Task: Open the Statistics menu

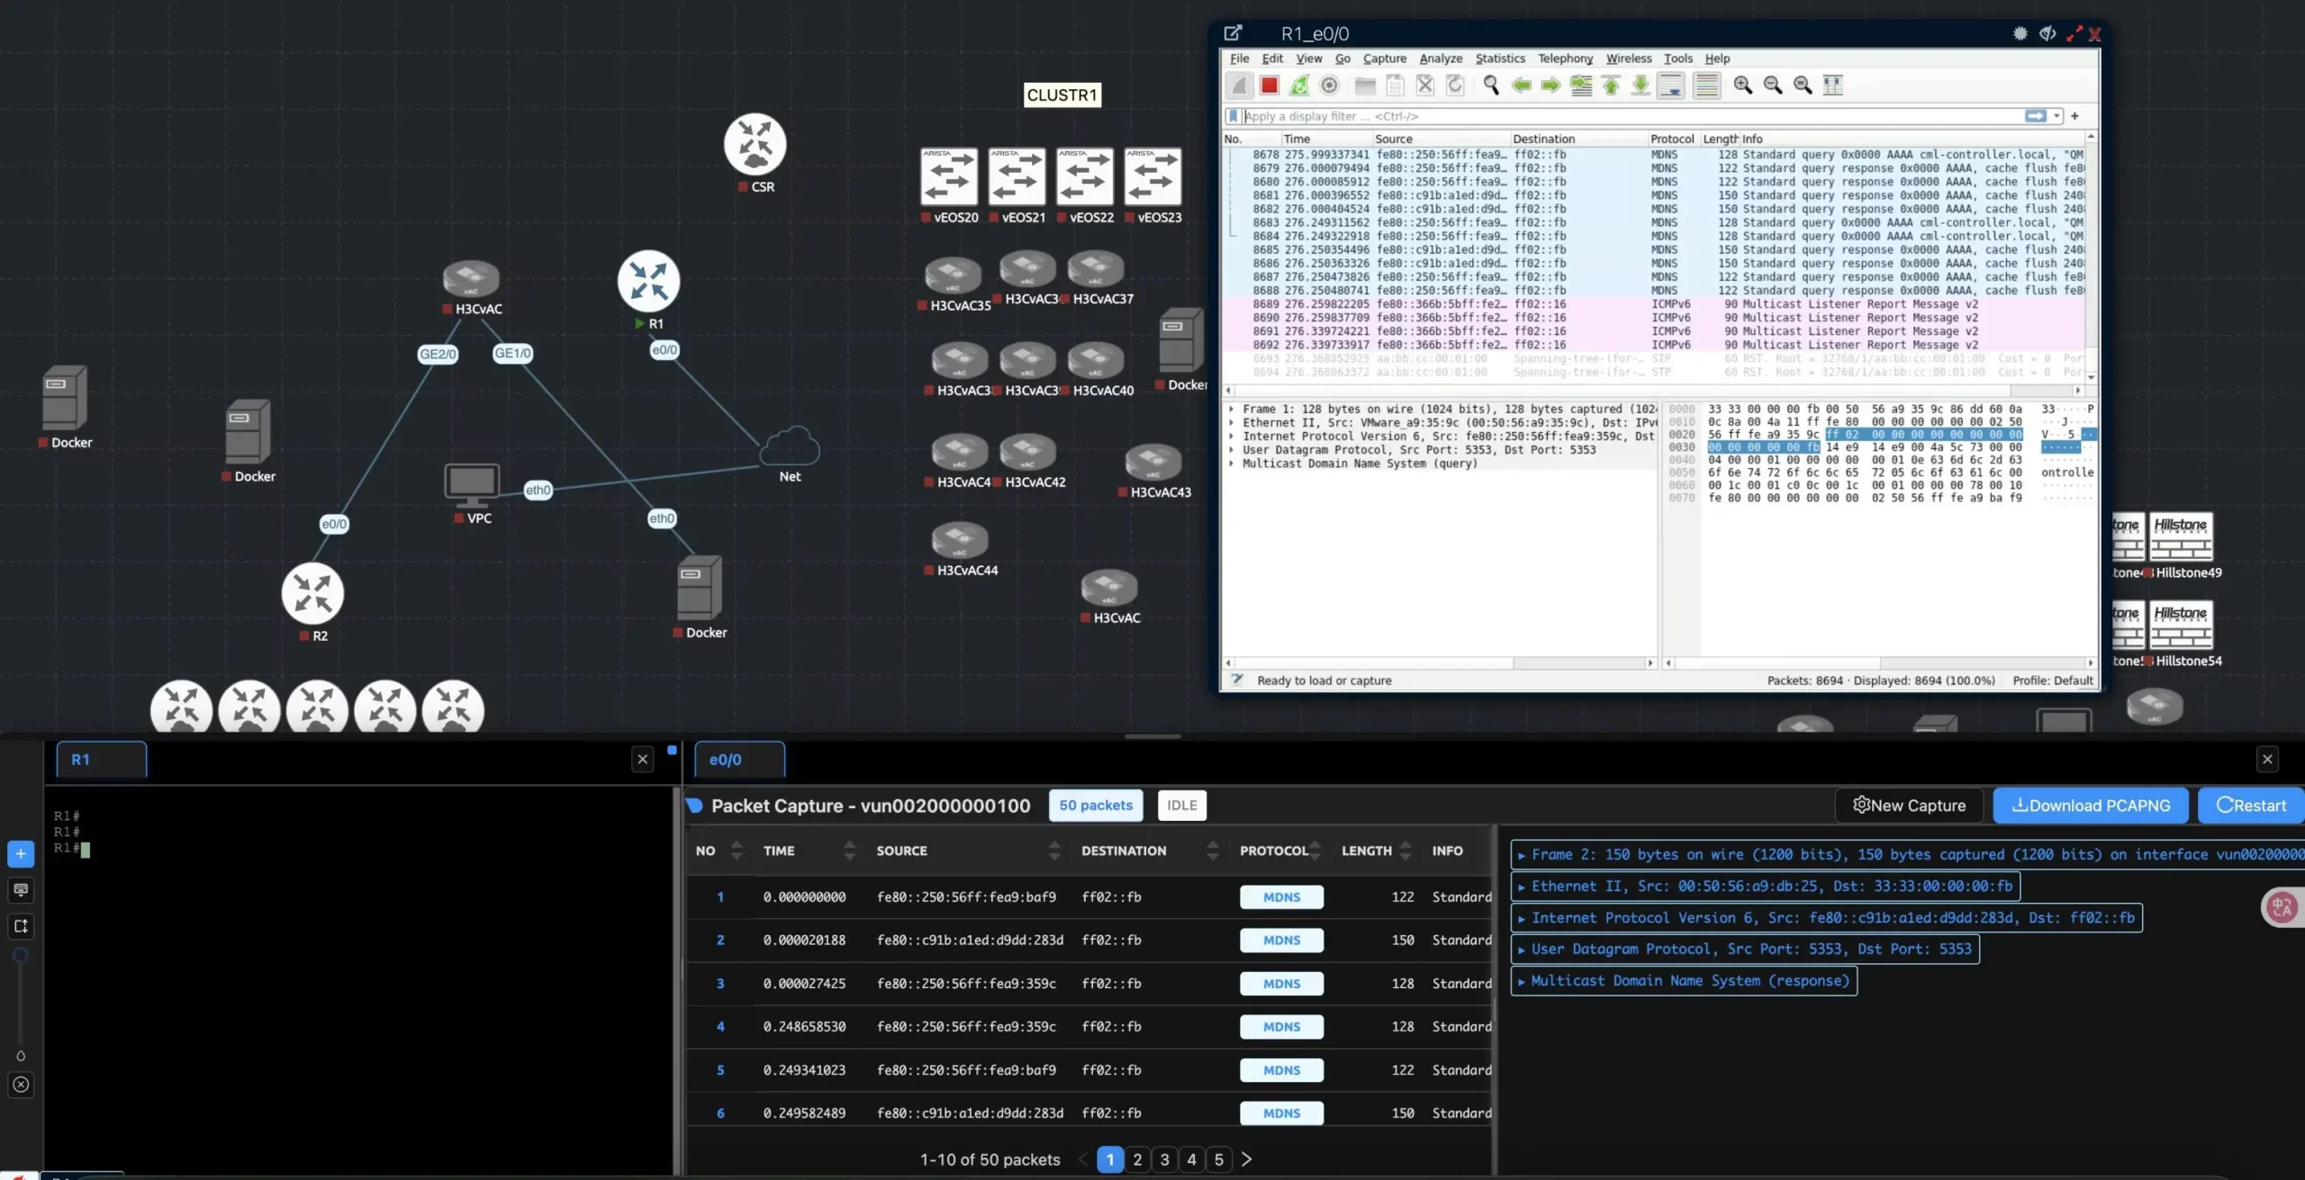Action: (1500, 59)
